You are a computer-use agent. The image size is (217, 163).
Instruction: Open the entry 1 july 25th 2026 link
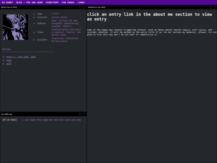click(x=21, y=57)
